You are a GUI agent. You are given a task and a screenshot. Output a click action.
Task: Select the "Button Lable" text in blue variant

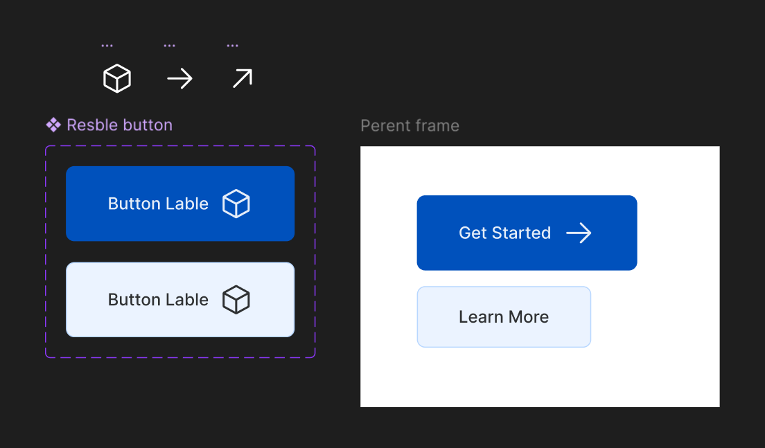pyautogui.click(x=158, y=204)
